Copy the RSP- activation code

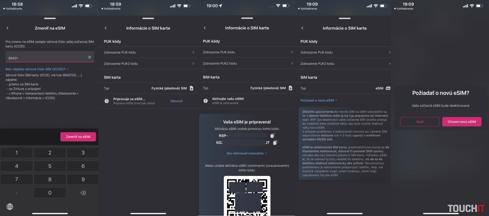272,136
